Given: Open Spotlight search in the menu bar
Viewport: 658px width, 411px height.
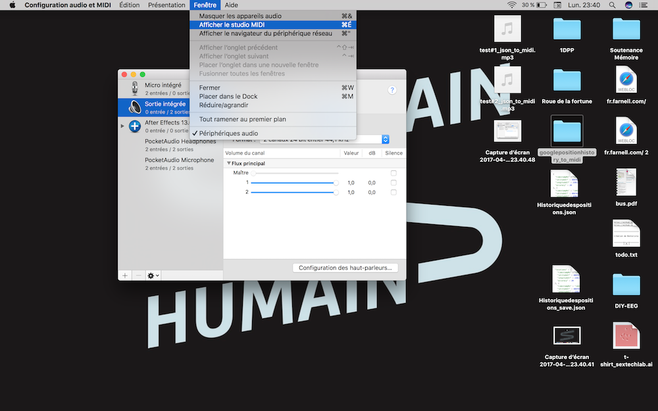Looking at the screenshot, I should click(x=613, y=5).
